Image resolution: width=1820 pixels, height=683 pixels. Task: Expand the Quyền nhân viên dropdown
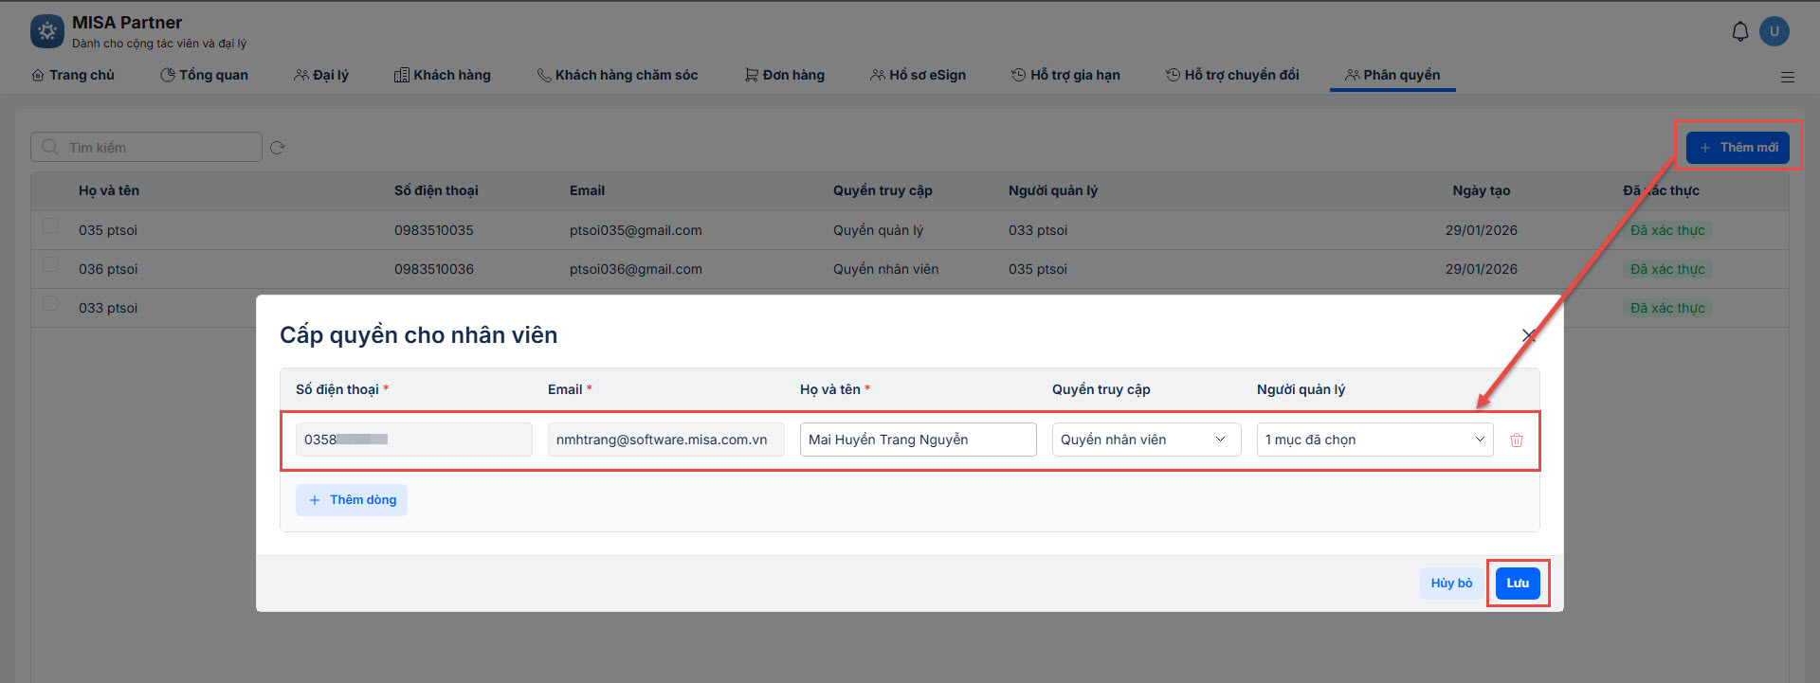coord(1146,440)
